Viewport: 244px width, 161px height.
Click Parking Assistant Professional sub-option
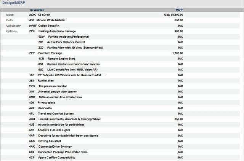pyautogui.click(x=68, y=37)
